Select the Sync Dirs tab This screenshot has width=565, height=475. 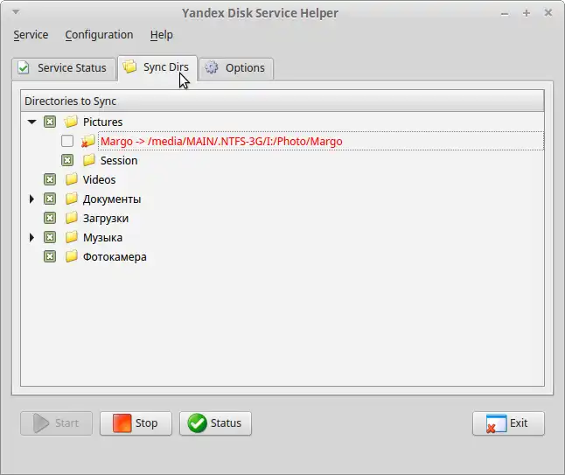(x=157, y=67)
